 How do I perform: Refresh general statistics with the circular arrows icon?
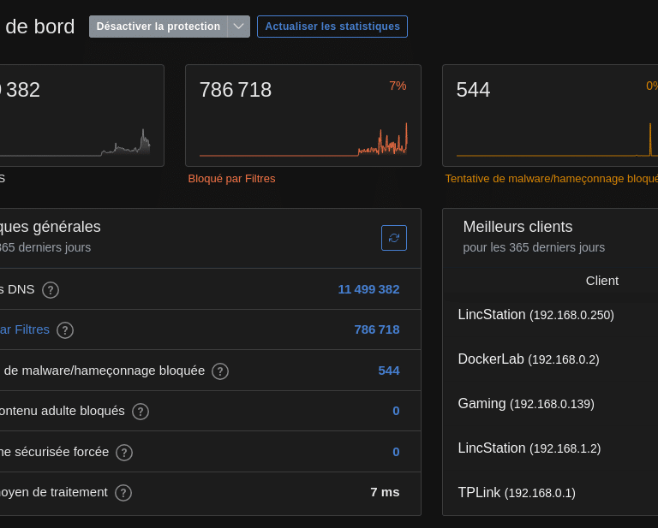[x=393, y=238]
